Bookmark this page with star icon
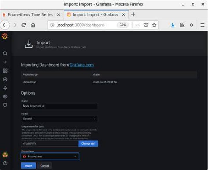This screenshot has width=208, height=170. [x=154, y=25]
